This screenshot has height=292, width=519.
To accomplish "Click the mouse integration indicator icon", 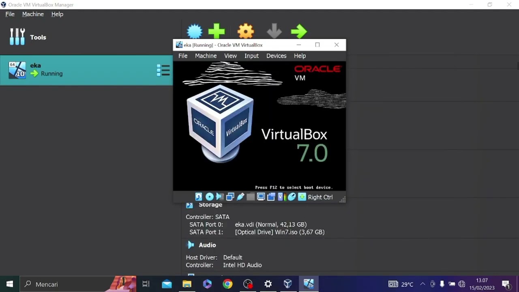I will point(292,197).
